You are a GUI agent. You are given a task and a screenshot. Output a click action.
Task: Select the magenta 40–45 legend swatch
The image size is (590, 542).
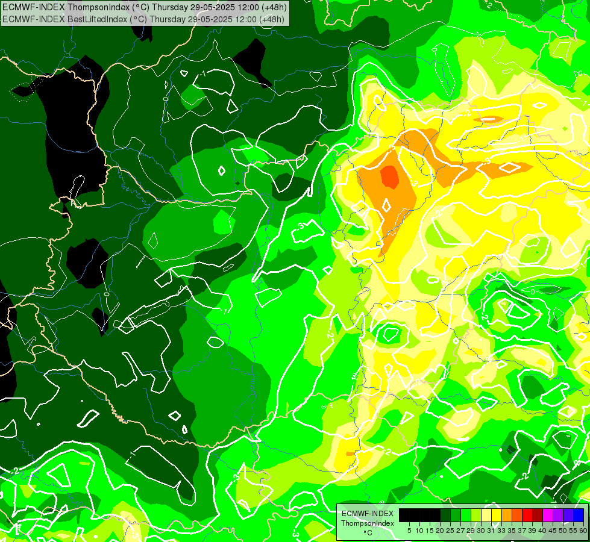pyautogui.click(x=548, y=515)
